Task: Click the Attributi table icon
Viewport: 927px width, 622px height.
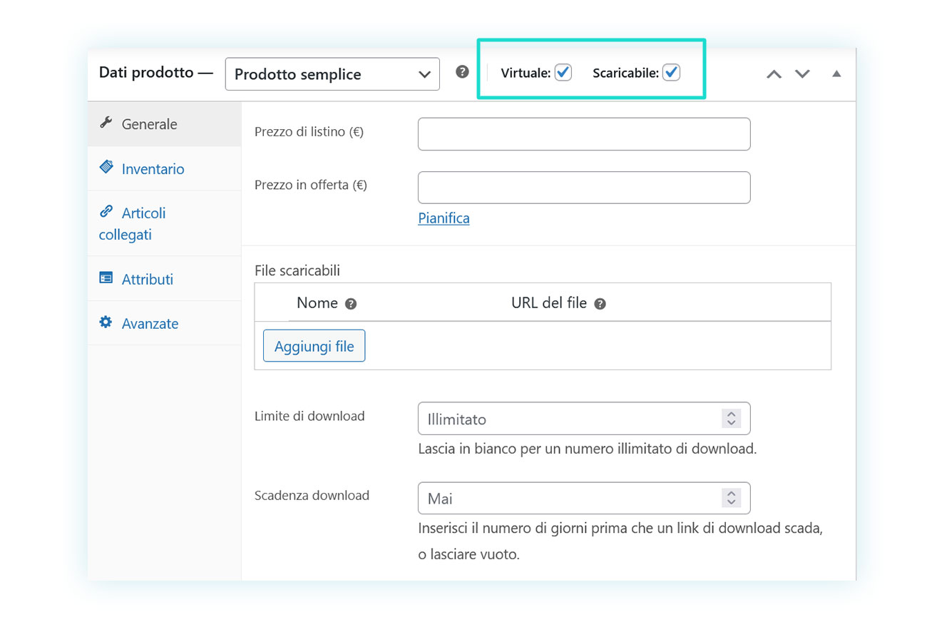Action: click(106, 277)
